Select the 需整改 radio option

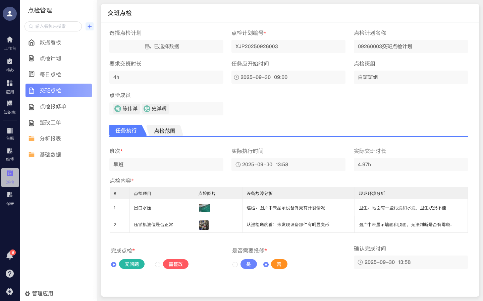coord(158,264)
